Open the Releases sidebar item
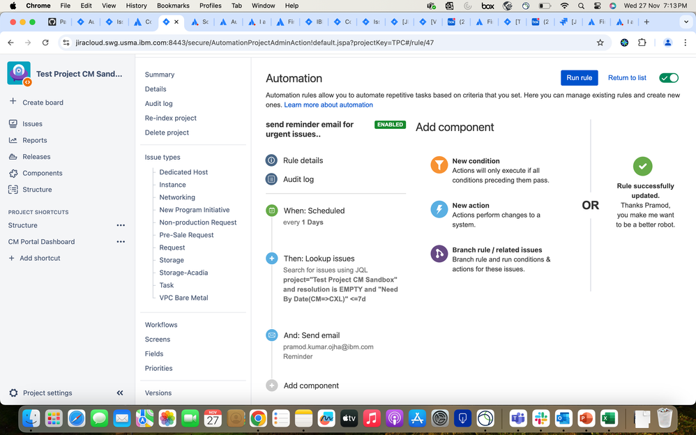This screenshot has width=696, height=435. click(x=36, y=157)
